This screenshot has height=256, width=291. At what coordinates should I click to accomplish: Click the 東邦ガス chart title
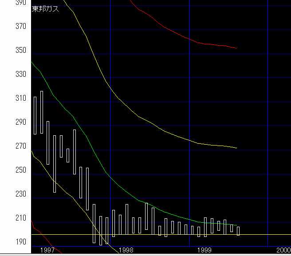(x=45, y=9)
